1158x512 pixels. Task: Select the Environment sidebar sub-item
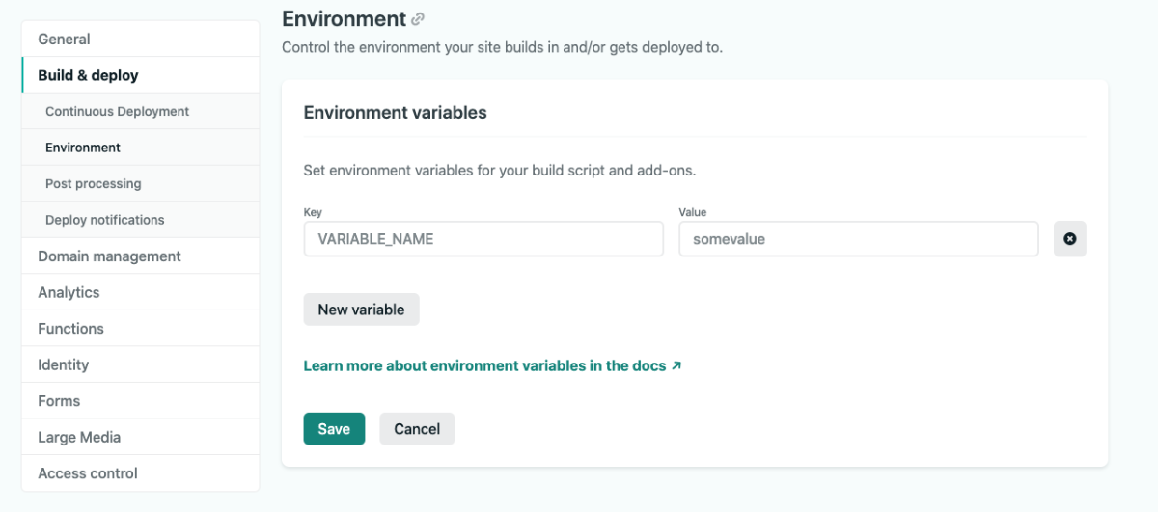(141, 148)
